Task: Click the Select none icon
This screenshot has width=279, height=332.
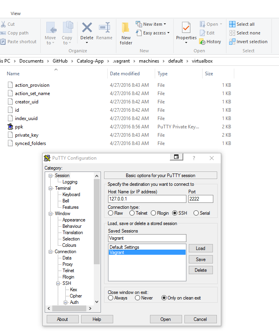Action: coord(232,33)
